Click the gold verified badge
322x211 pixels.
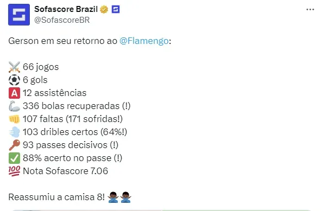(x=104, y=9)
